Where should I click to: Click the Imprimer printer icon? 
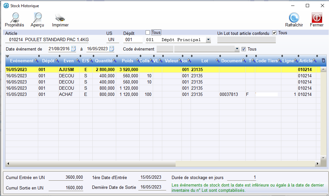[60, 18]
